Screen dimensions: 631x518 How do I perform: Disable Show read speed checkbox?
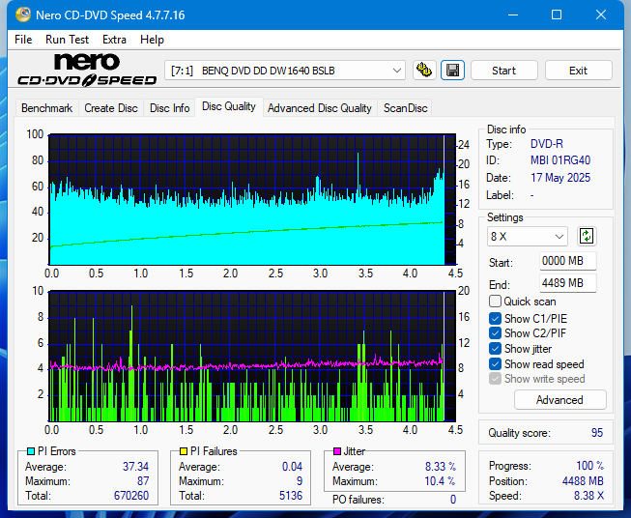(x=496, y=364)
